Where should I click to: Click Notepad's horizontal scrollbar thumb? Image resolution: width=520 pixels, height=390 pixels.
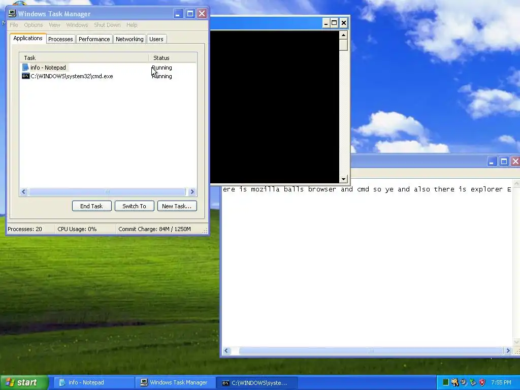click(371, 350)
